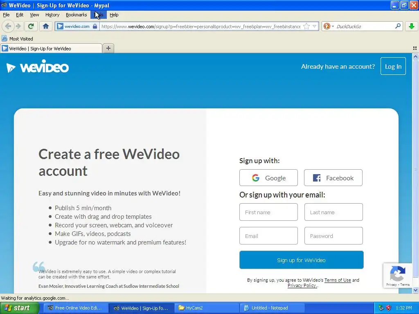Click the browser forward arrow
Screen dimensions: 419x314
pyautogui.click(x=18, y=26)
